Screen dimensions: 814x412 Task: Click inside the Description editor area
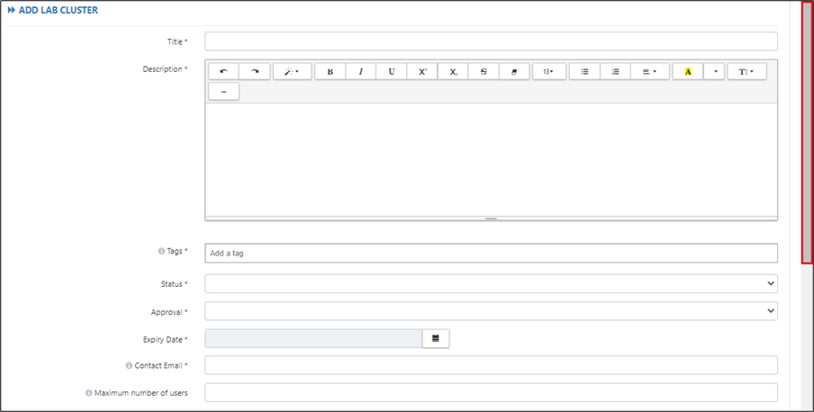491,159
